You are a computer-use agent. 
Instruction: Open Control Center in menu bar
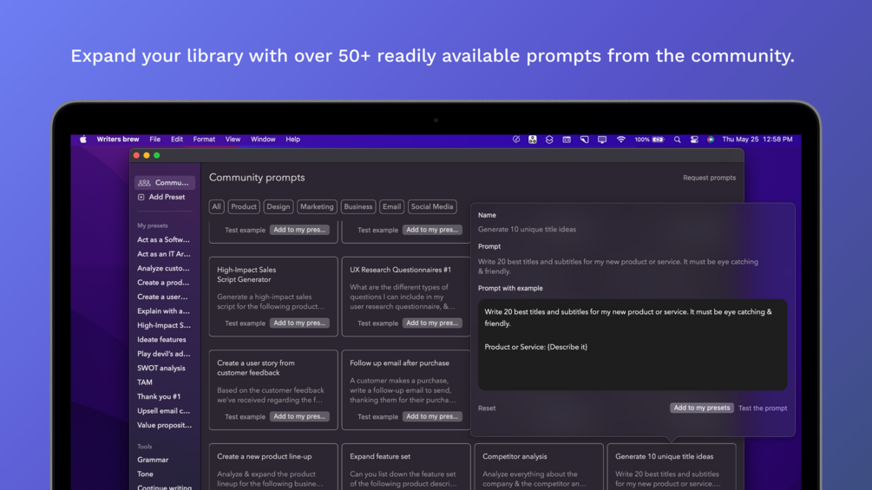click(694, 140)
